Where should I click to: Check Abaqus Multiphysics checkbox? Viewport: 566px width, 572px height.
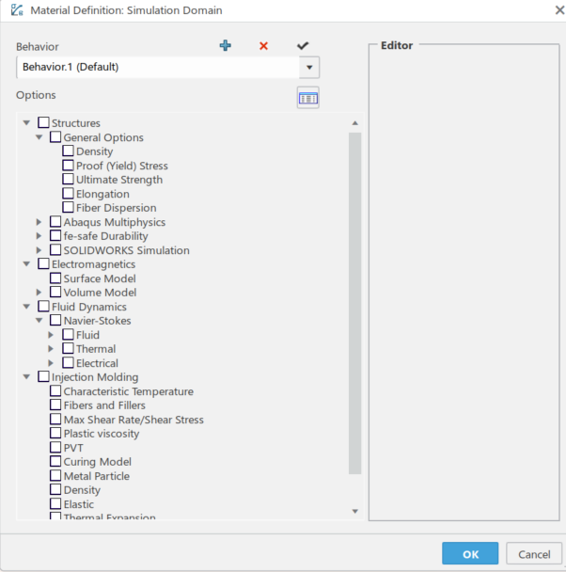pyautogui.click(x=55, y=221)
